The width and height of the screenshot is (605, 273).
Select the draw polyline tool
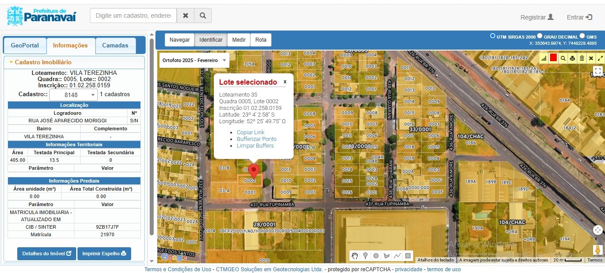click(x=397, y=256)
